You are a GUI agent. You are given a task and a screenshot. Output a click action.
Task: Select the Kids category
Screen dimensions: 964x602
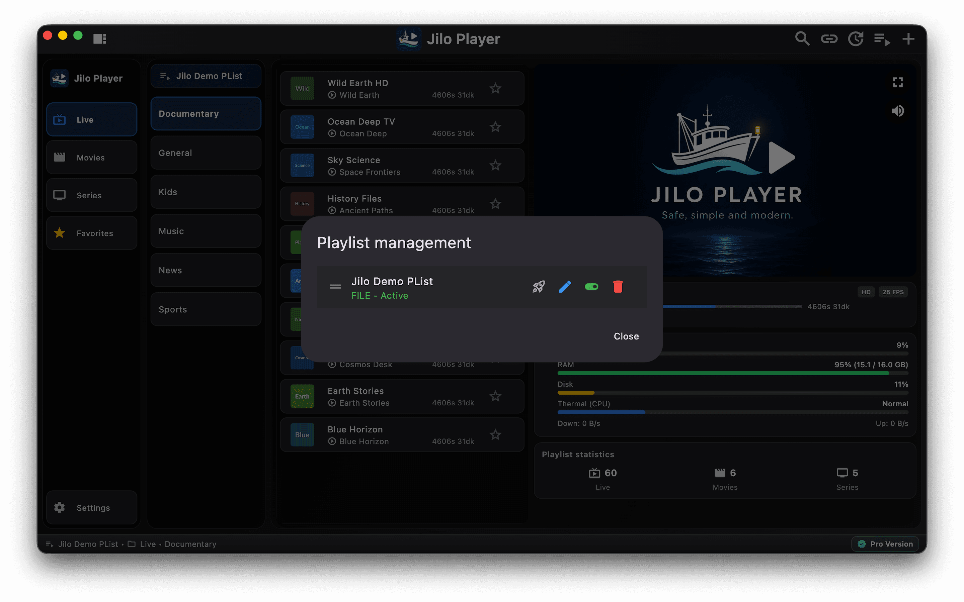pos(206,192)
